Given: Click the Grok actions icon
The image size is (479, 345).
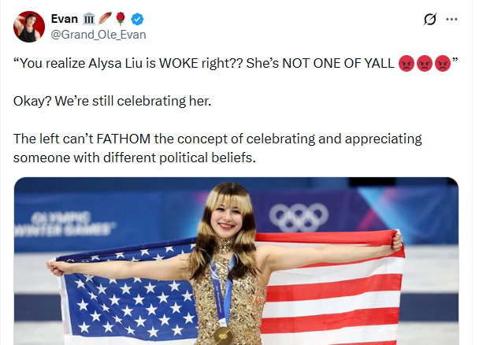Looking at the screenshot, I should (x=430, y=20).
